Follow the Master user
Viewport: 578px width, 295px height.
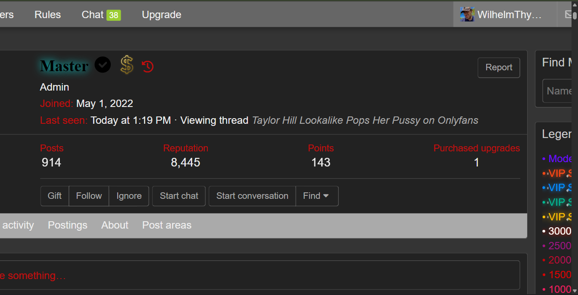coord(89,196)
